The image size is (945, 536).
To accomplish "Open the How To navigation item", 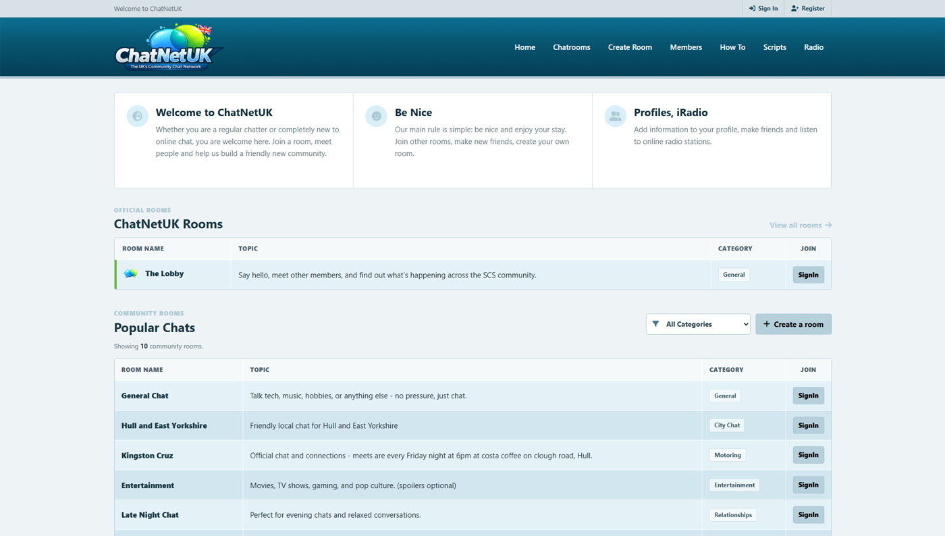I will coord(732,47).
